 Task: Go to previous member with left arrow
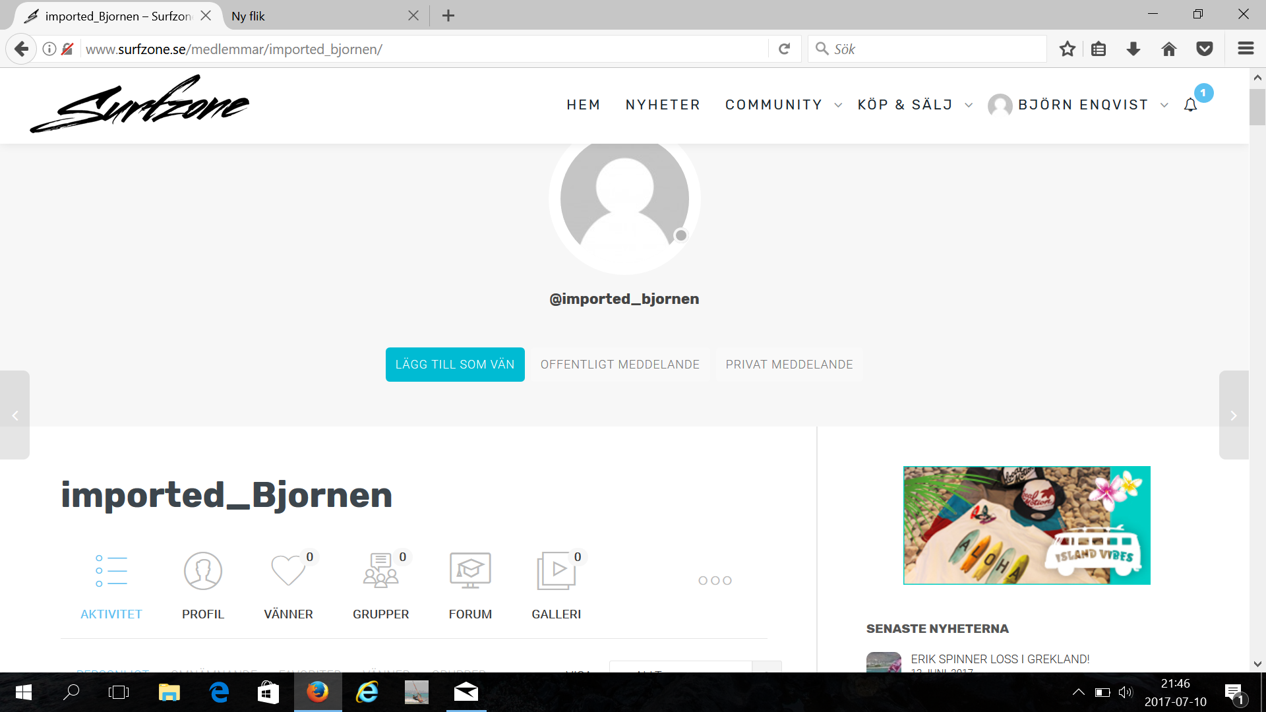pos(15,415)
